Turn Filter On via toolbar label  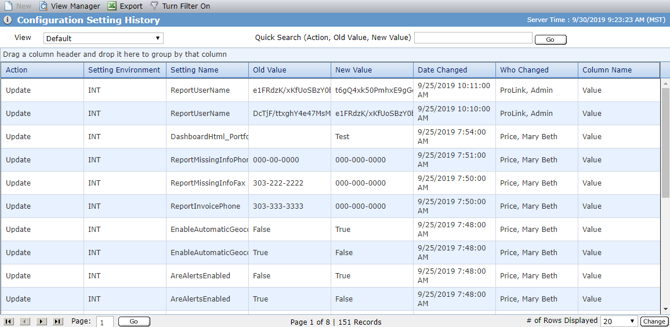pyautogui.click(x=186, y=6)
